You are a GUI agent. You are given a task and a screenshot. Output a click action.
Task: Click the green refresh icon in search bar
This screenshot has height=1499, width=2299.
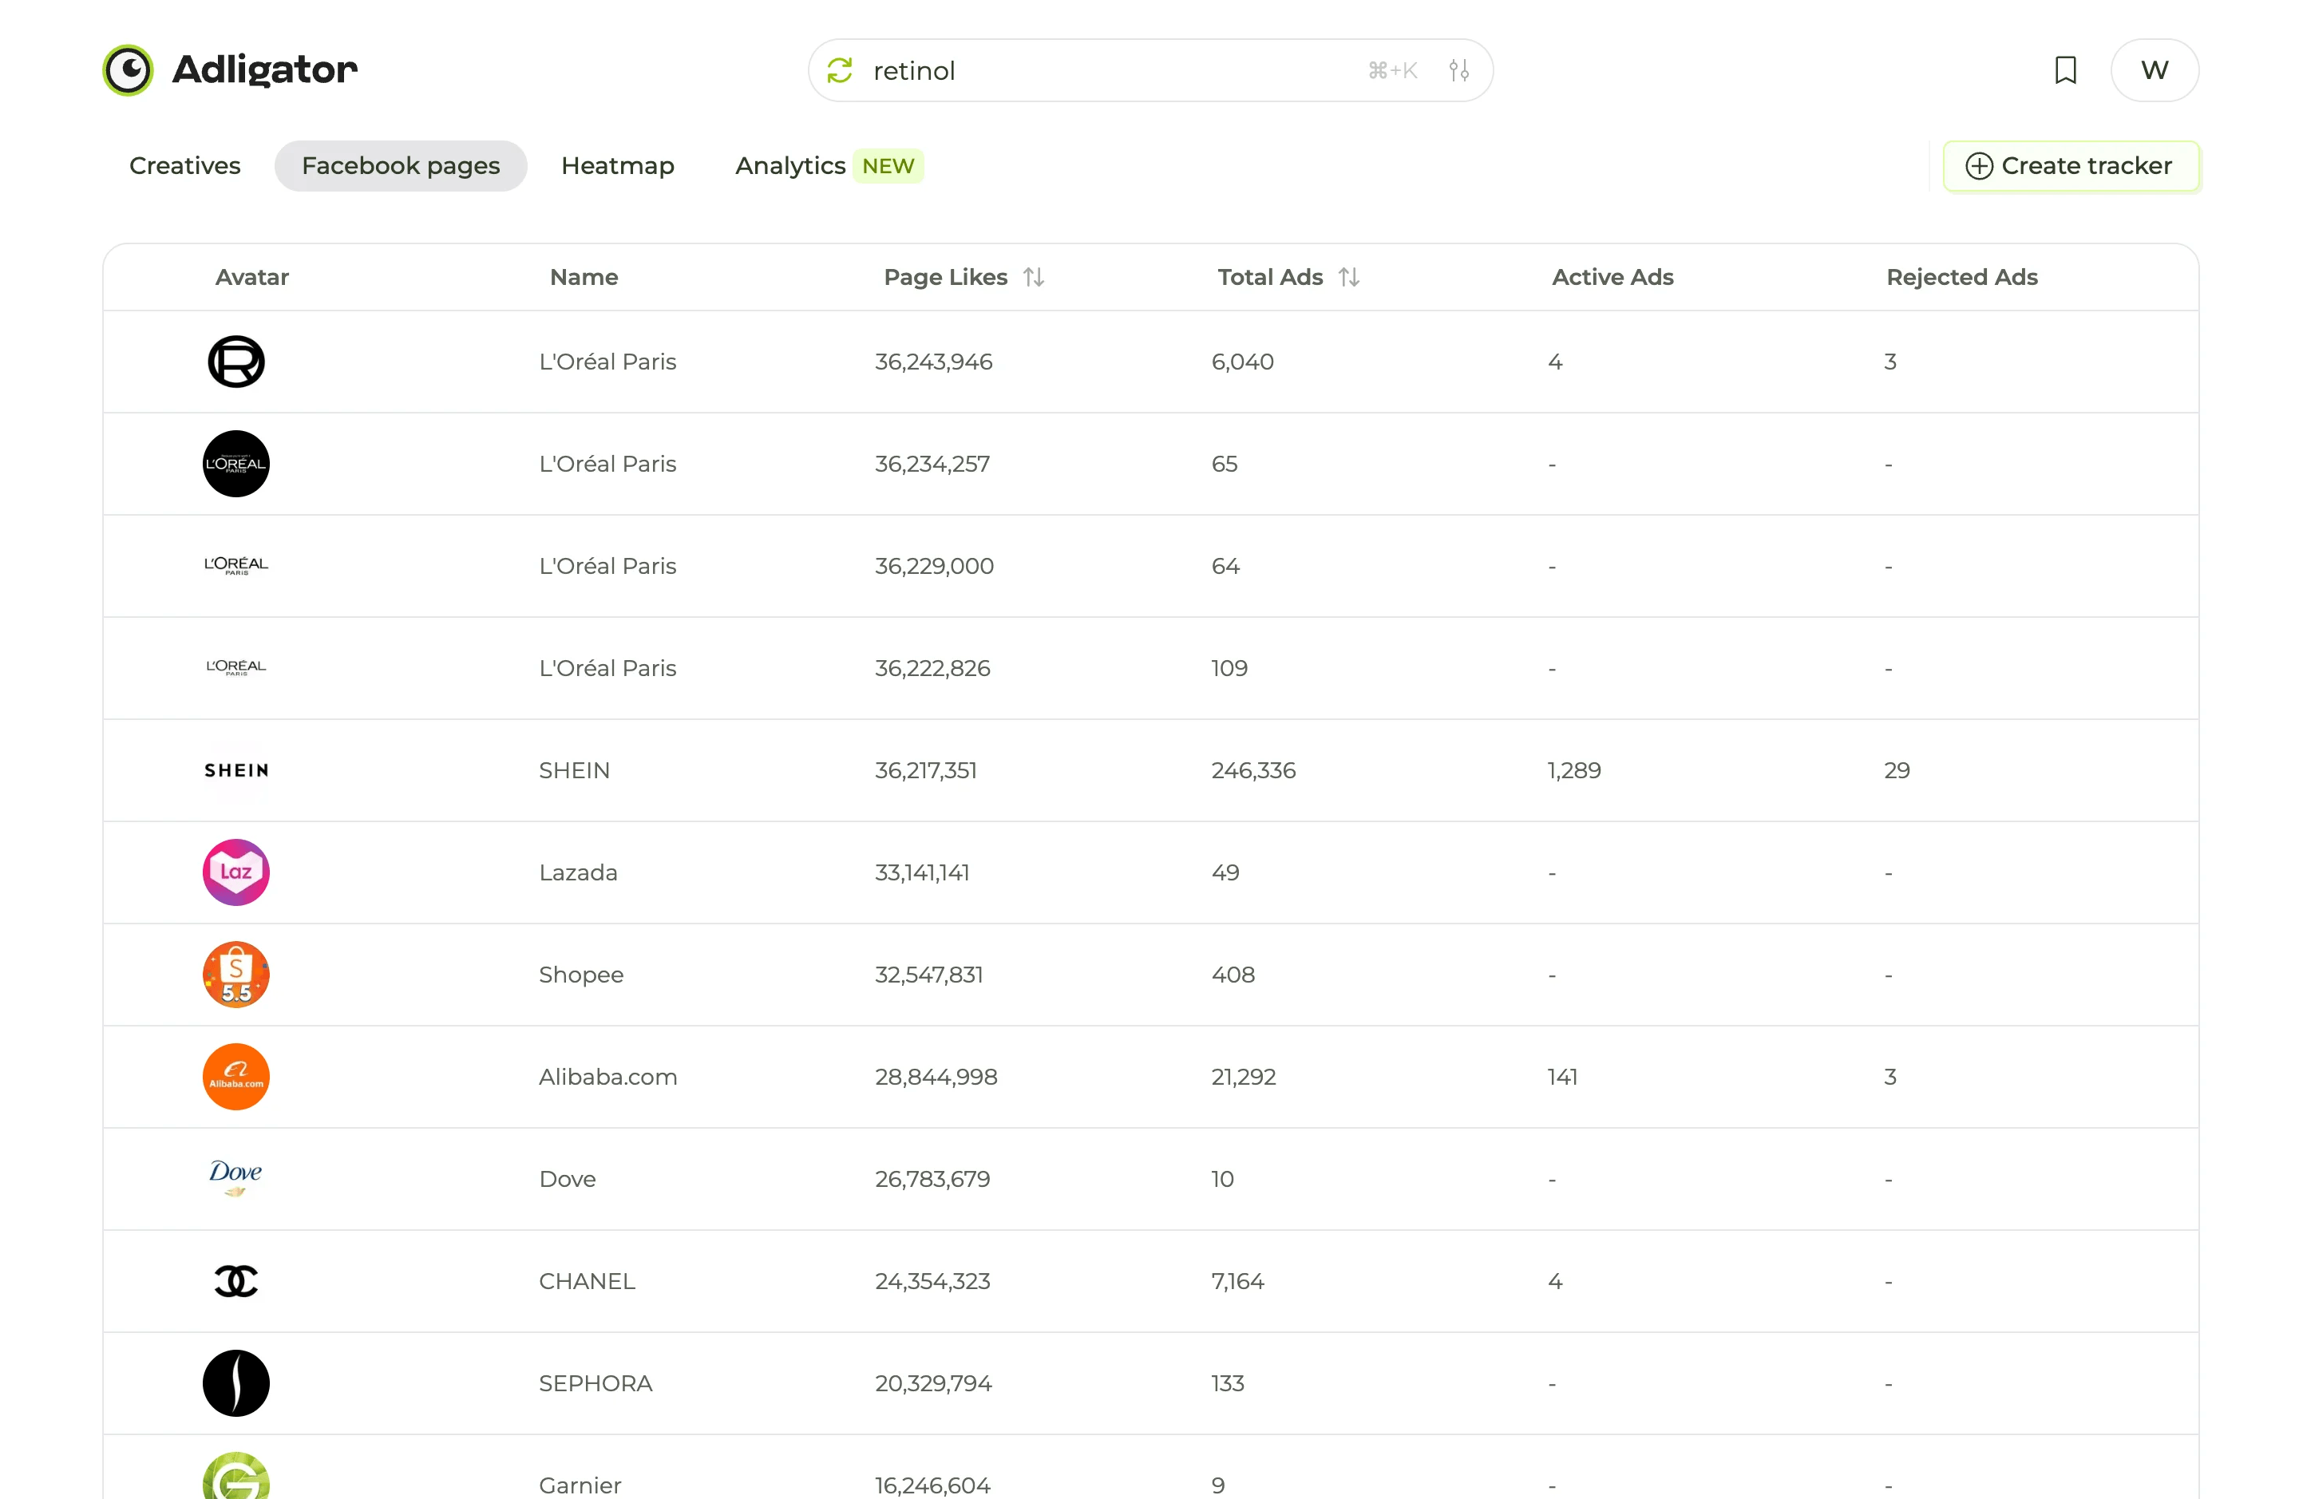[840, 70]
